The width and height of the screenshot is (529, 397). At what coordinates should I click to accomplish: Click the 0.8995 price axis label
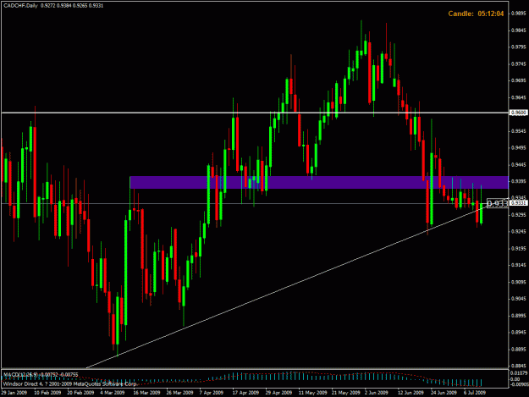(x=519, y=316)
